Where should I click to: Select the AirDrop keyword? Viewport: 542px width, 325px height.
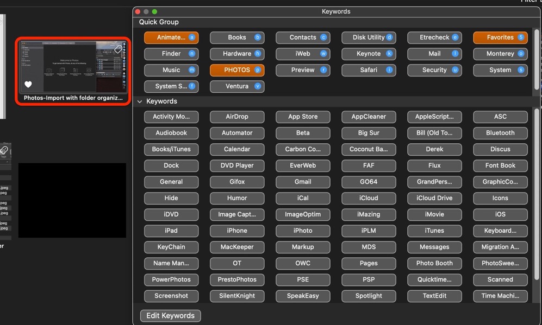[237, 117]
